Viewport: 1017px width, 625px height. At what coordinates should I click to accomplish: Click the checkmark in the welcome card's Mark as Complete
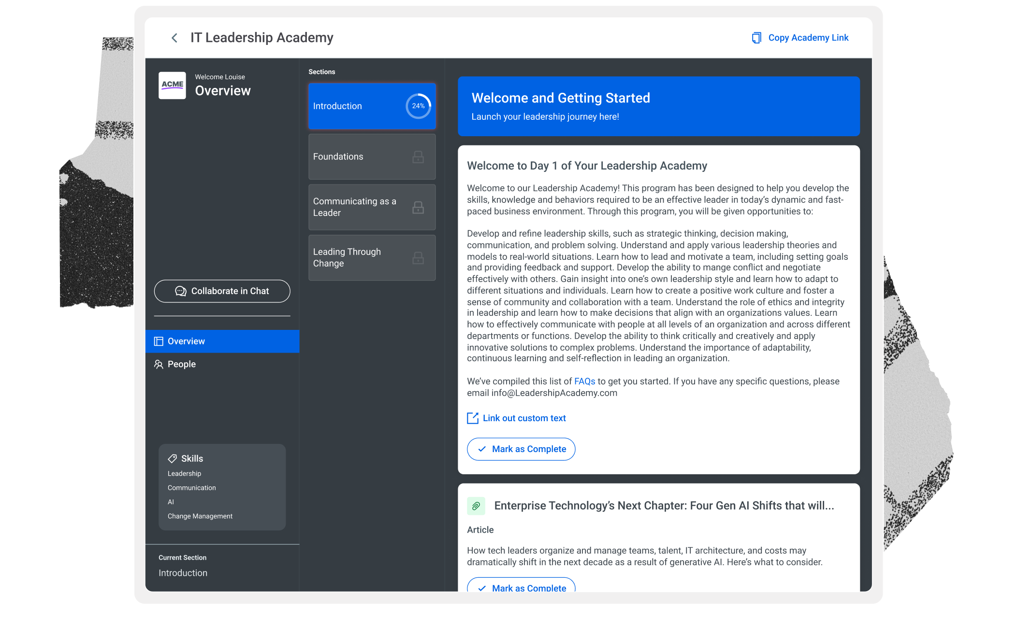pos(482,449)
